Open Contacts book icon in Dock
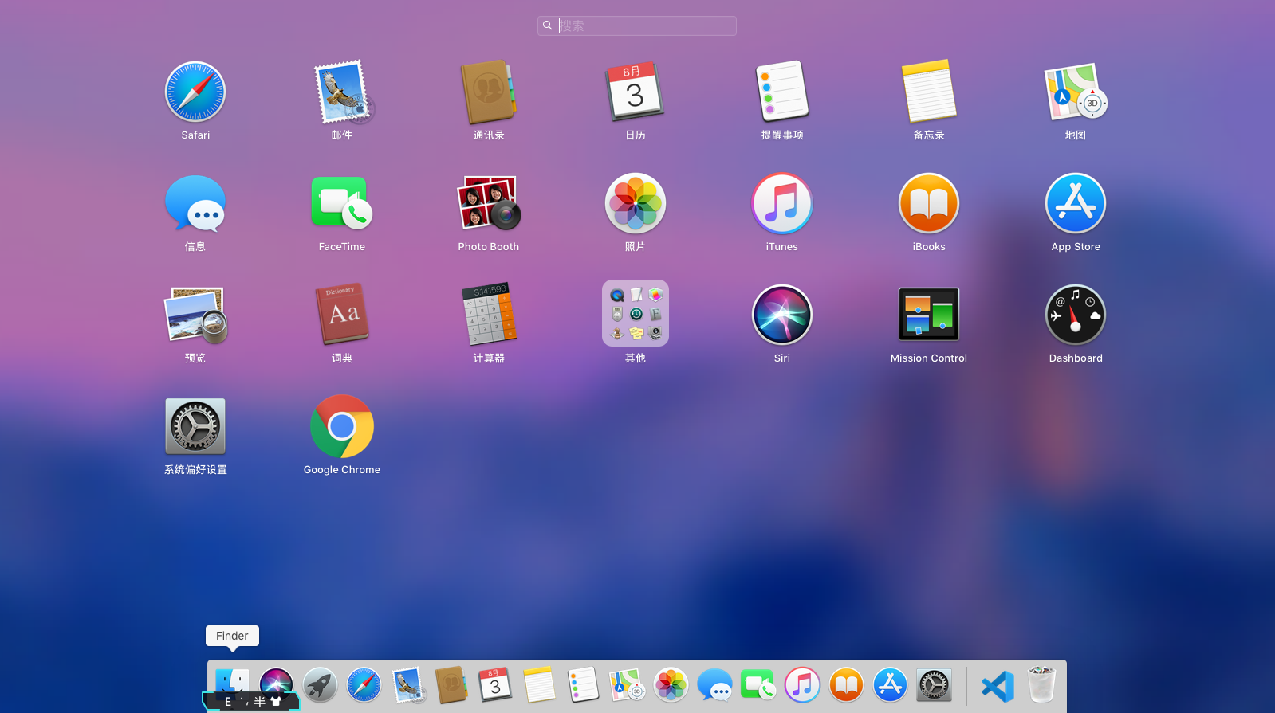The image size is (1275, 713). tap(451, 684)
